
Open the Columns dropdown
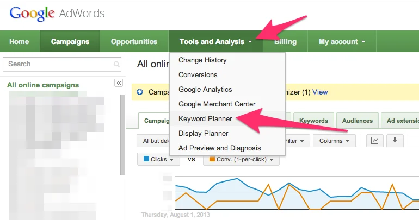pyautogui.click(x=334, y=141)
